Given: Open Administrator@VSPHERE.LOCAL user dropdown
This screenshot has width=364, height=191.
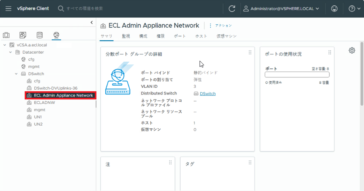Looking at the screenshot, I should (x=281, y=9).
